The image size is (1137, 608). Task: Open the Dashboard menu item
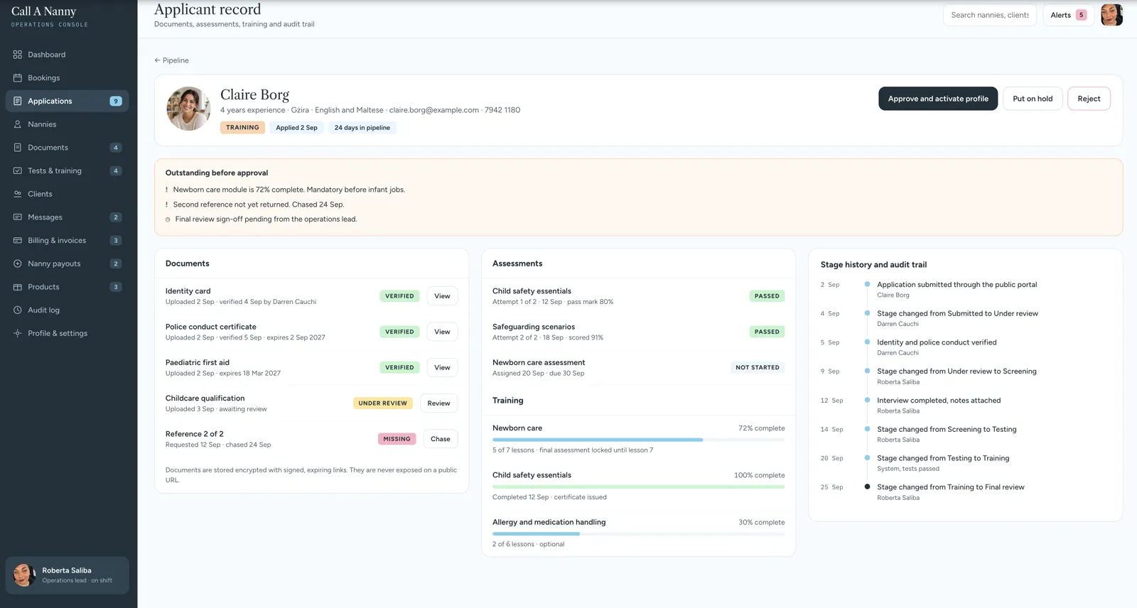68,55
